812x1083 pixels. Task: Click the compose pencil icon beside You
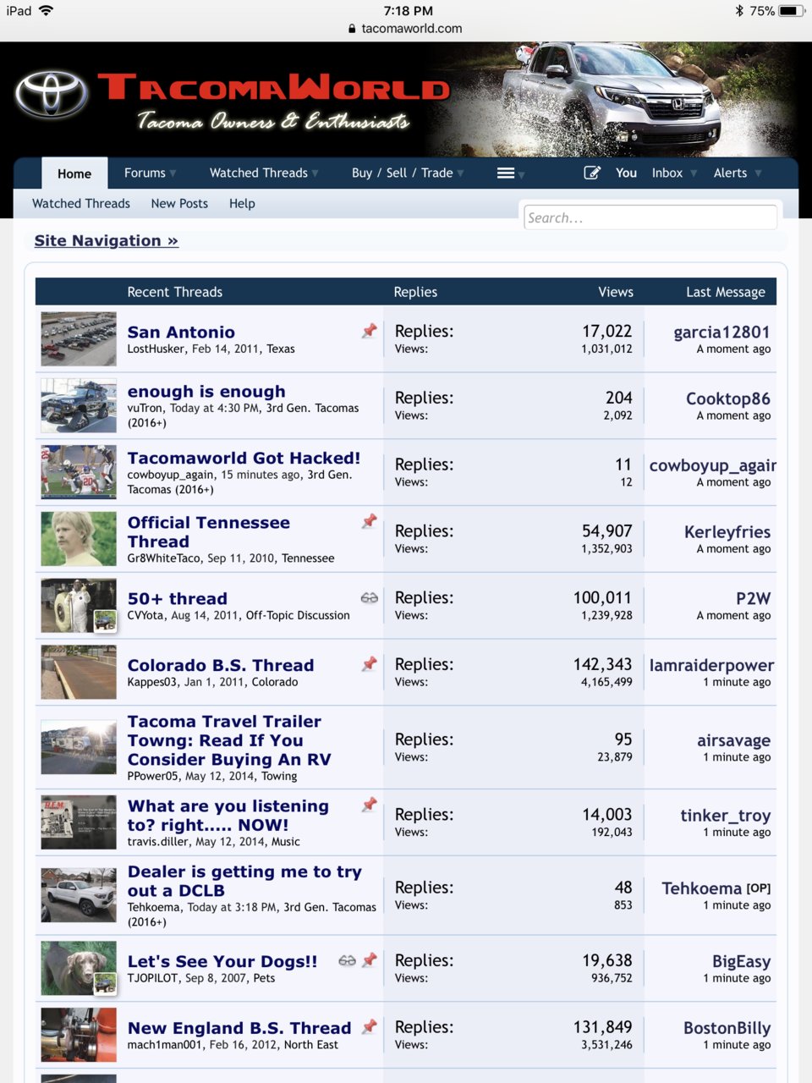[592, 173]
